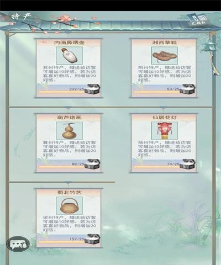Click the 葫芦烙画 card description text
The width and height of the screenshot is (221, 265).
click(70, 149)
